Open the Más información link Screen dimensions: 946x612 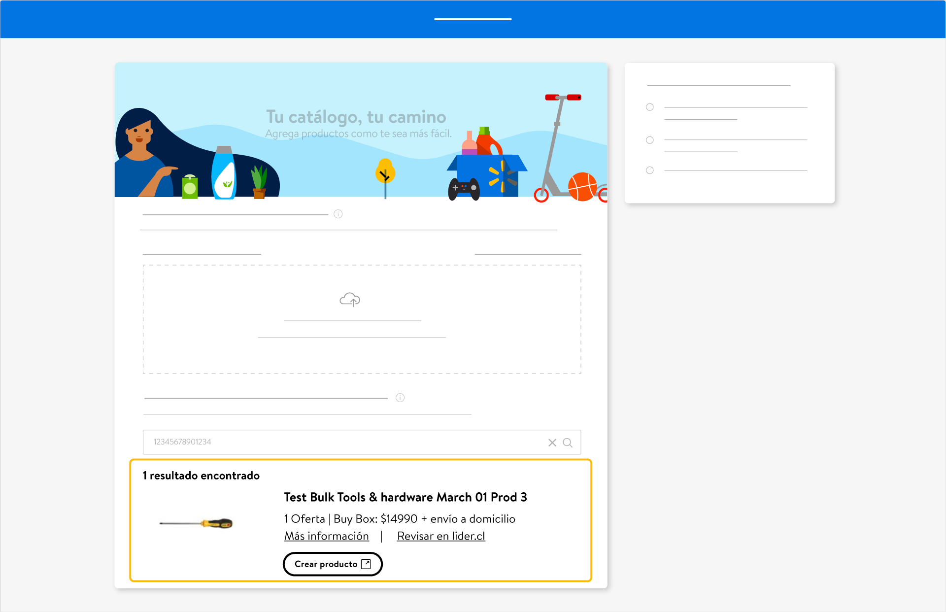click(x=326, y=536)
